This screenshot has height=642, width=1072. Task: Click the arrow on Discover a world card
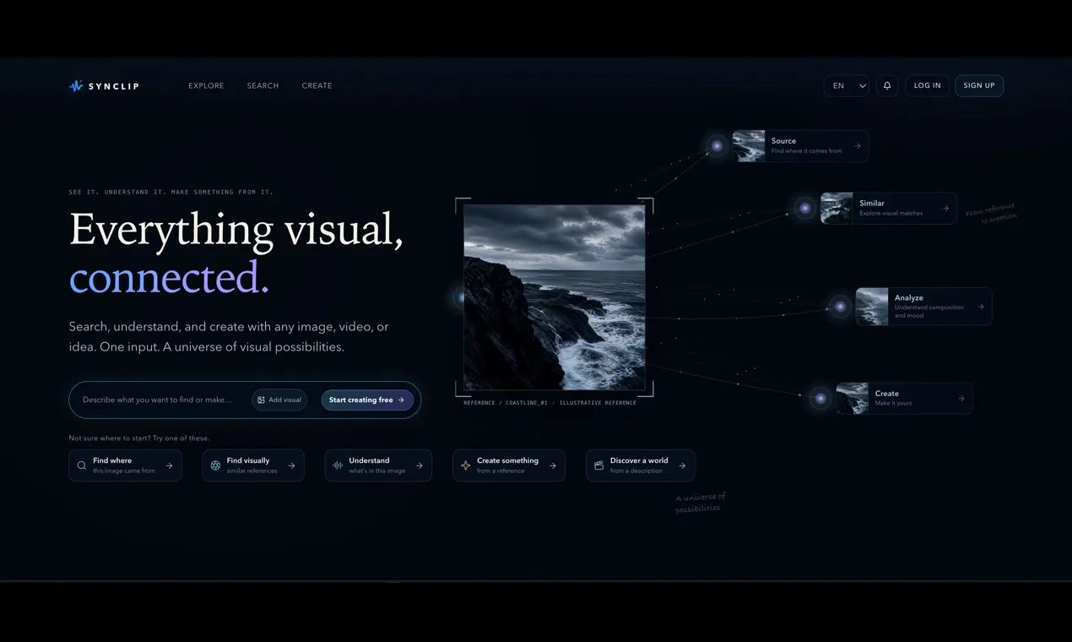tap(682, 465)
